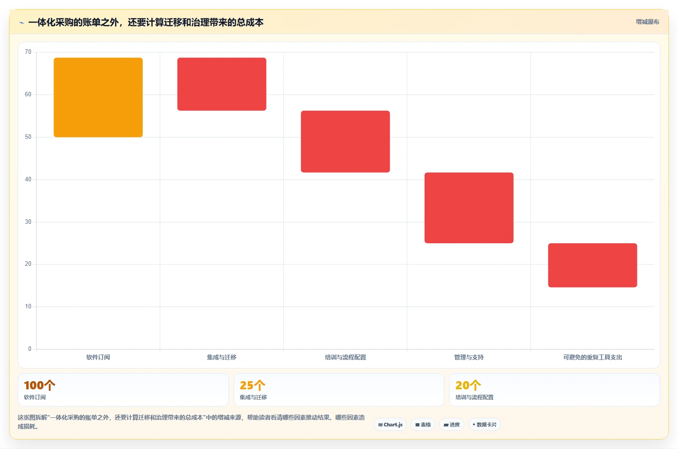The image size is (678, 449).
Task: Click the y-axis value 70
Action: [28, 52]
